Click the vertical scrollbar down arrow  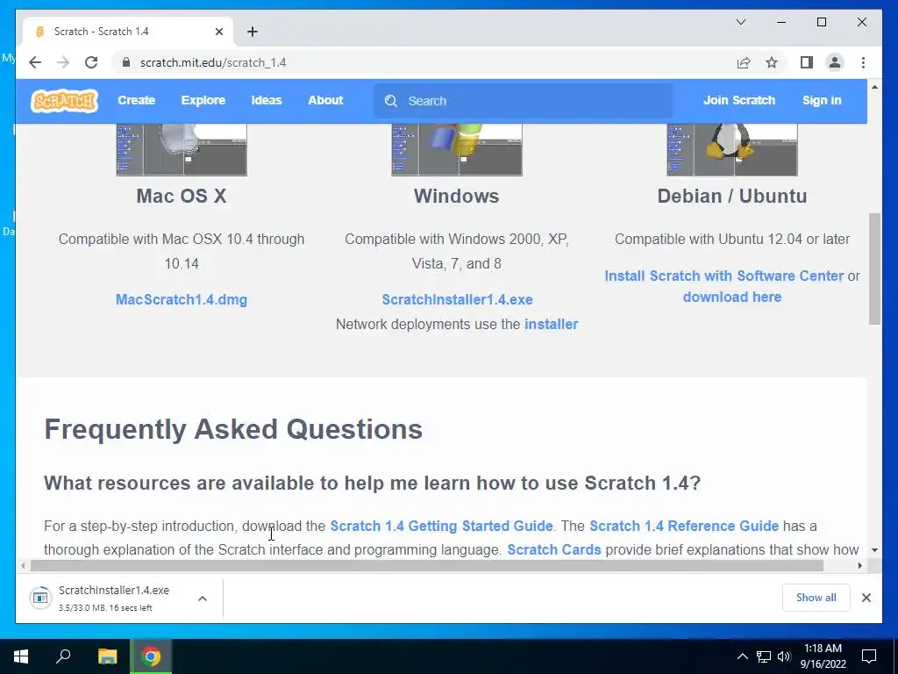(874, 550)
